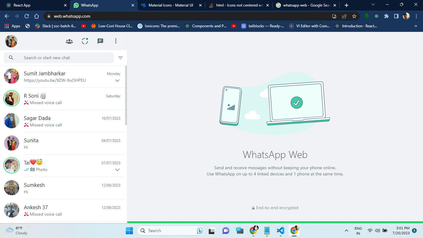Click Sunita's profile picture
Screen dimensions: 423x238
tap(12, 143)
